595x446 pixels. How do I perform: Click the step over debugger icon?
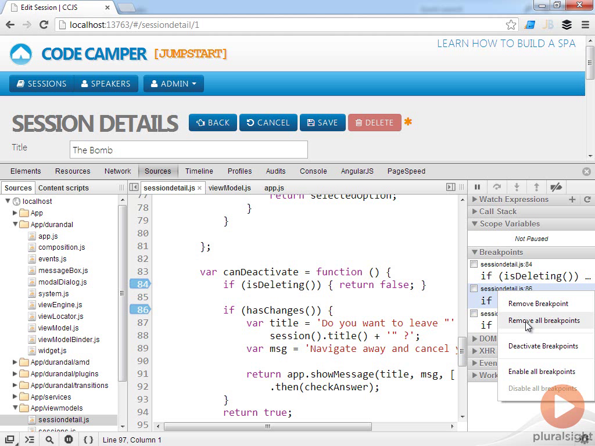pyautogui.click(x=497, y=187)
